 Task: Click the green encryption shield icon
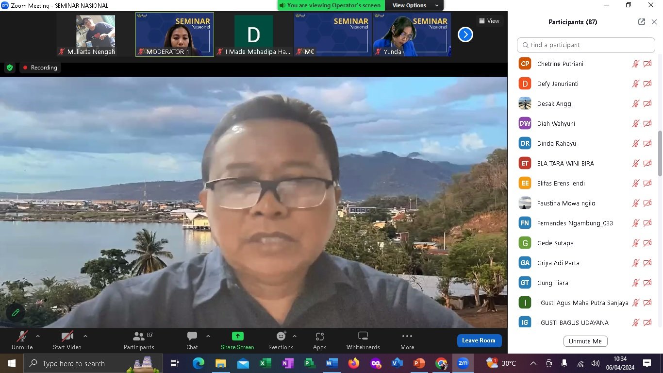10,68
